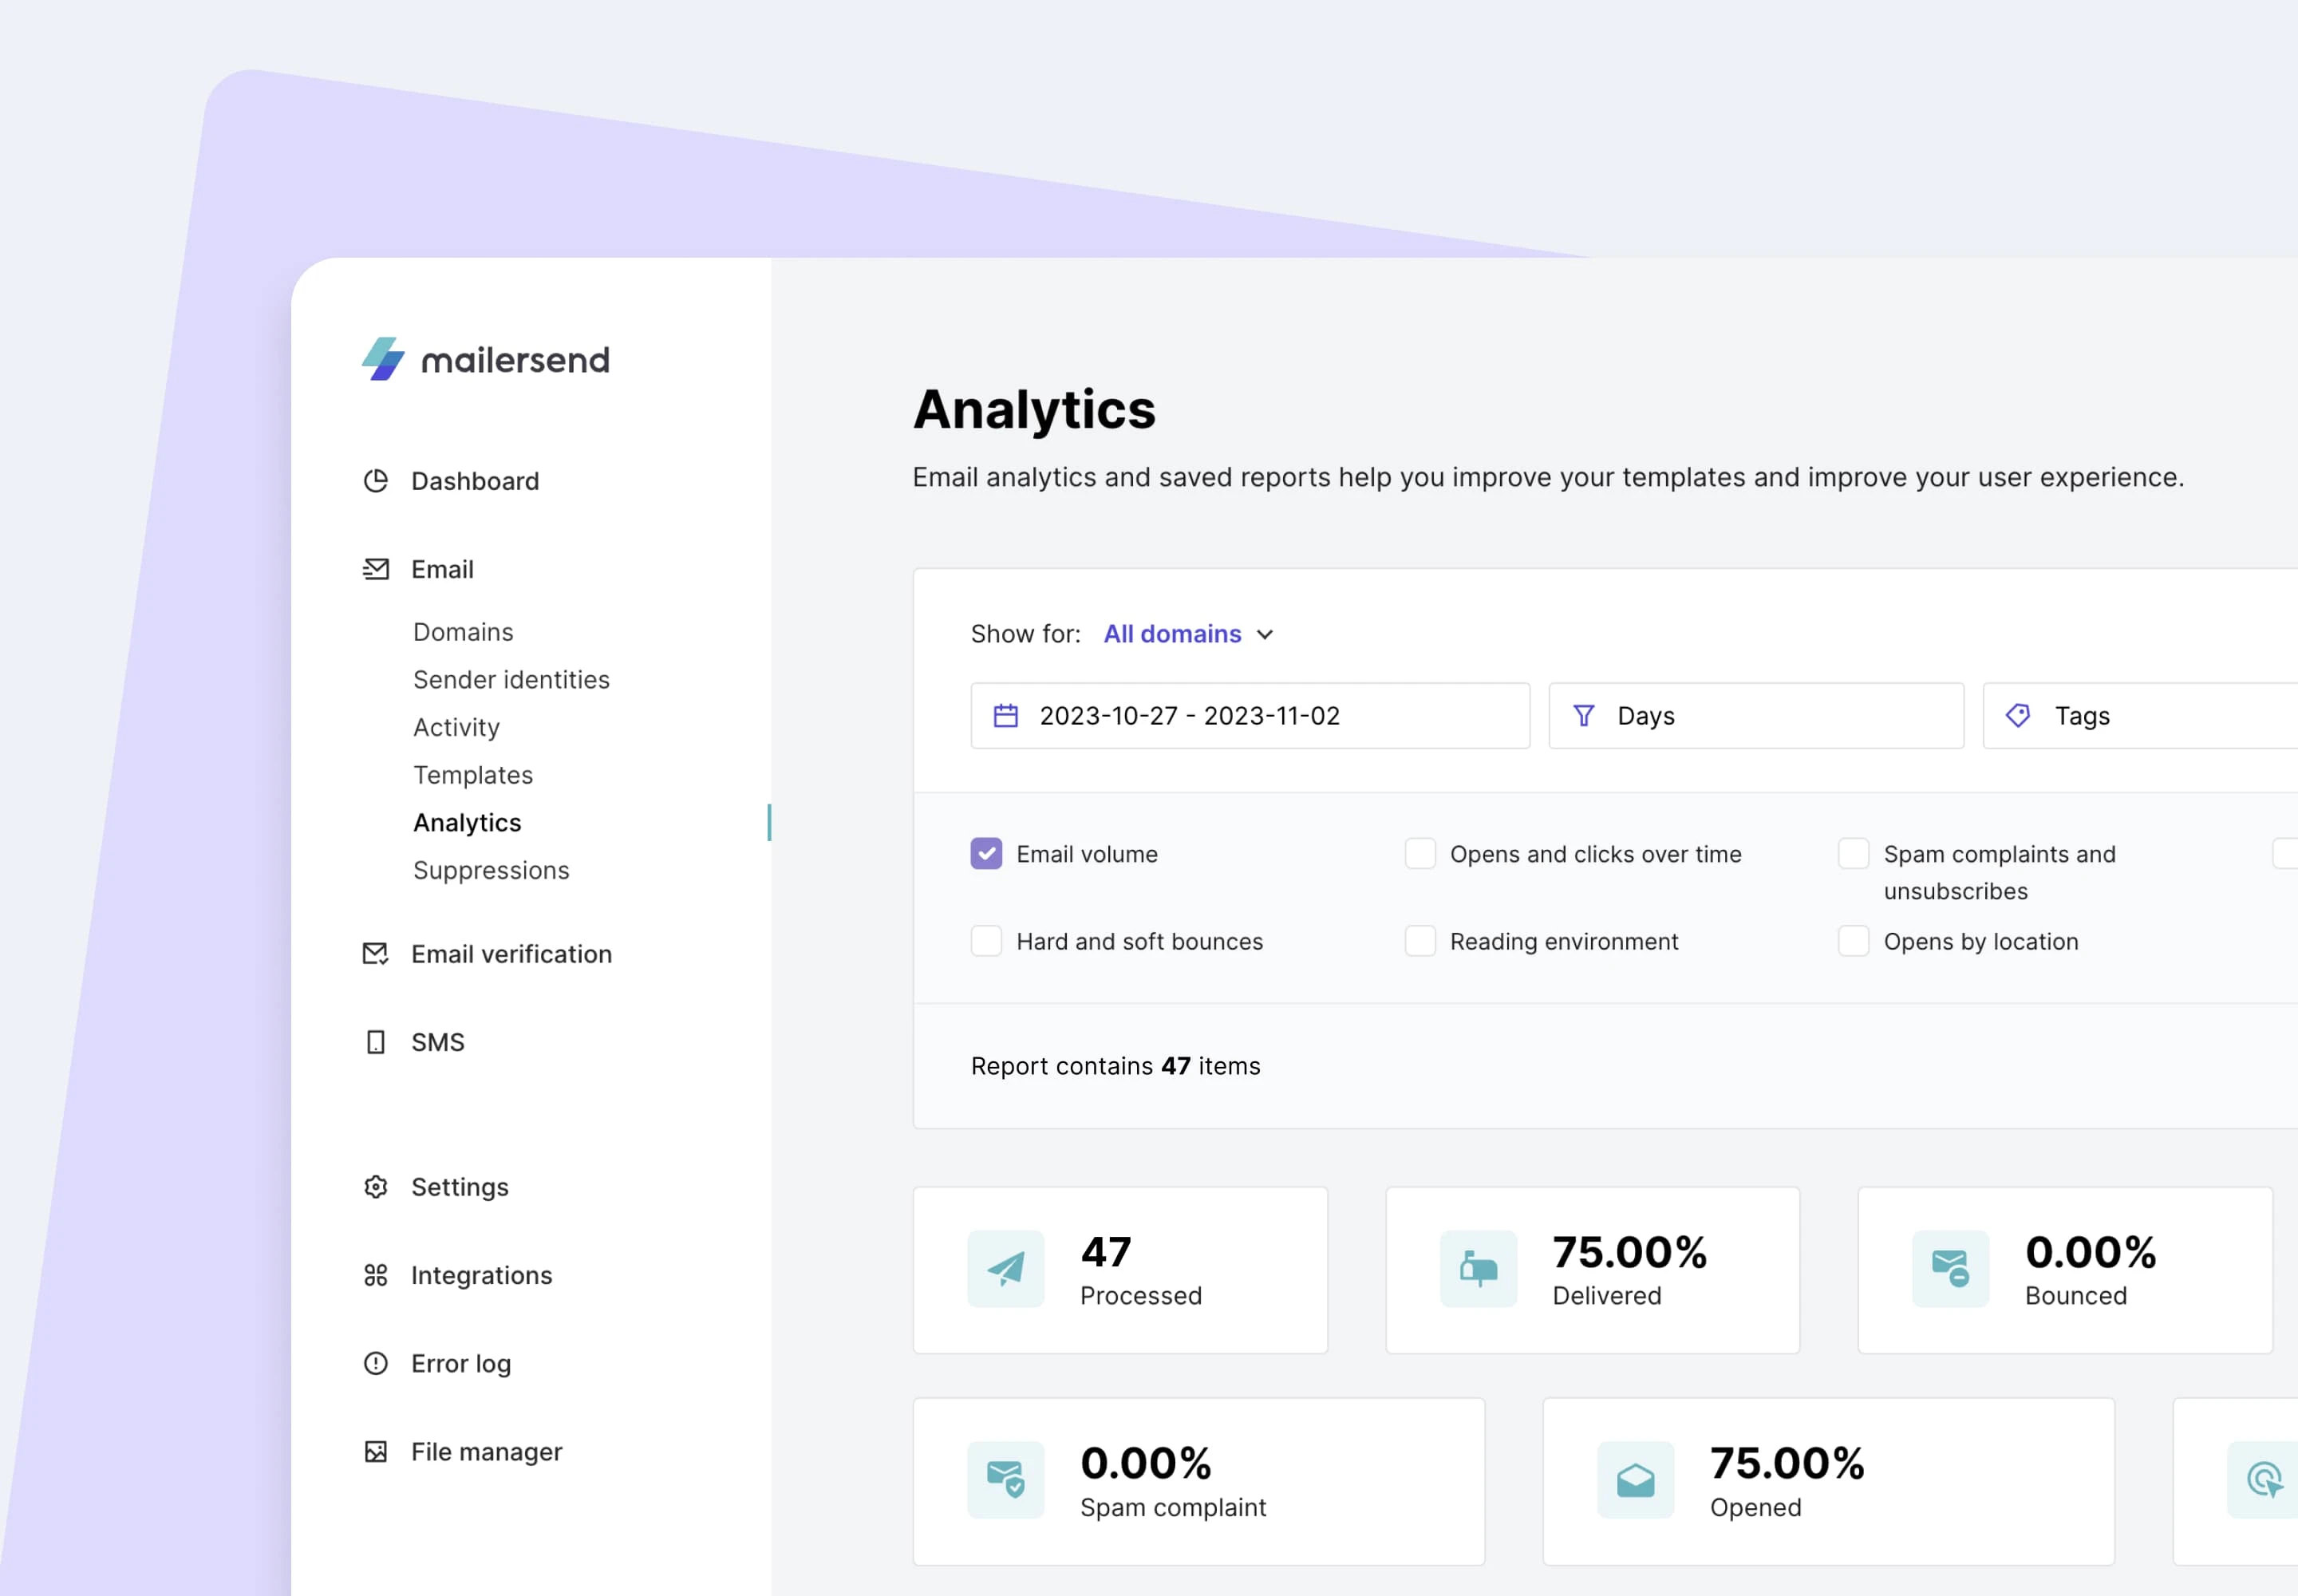This screenshot has width=2298, height=1596.
Task: Click the 75.00% Opened stat card
Action: click(x=1829, y=1481)
